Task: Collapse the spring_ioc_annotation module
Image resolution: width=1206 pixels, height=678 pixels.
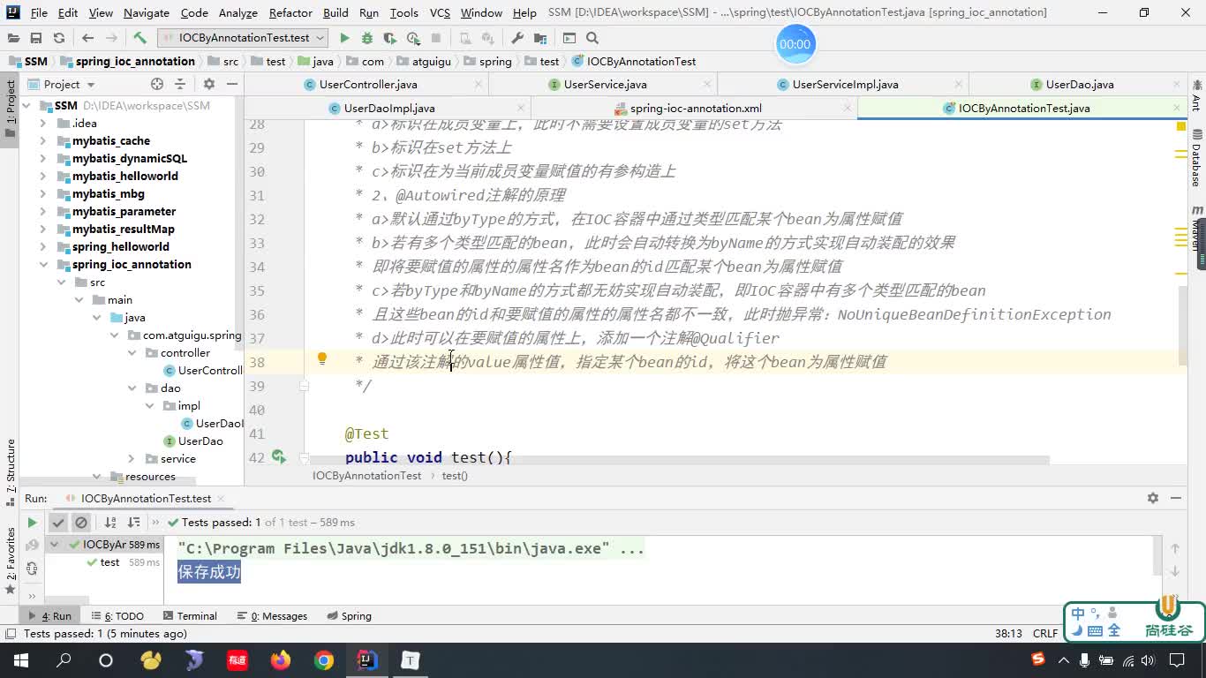Action: pyautogui.click(x=42, y=265)
